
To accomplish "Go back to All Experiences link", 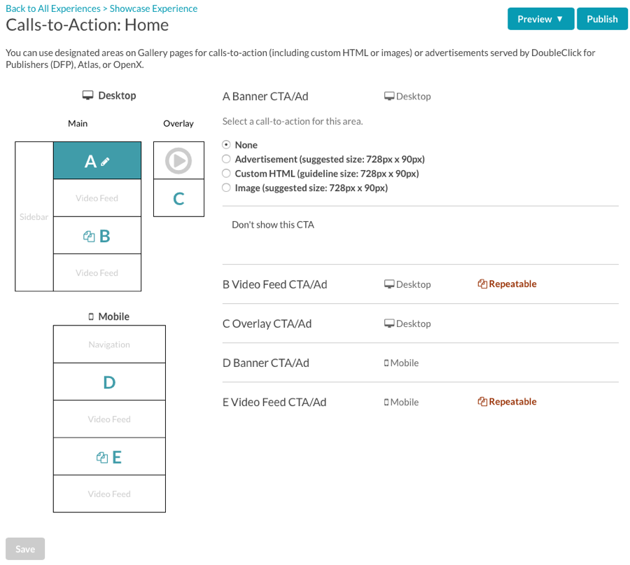I will 53,8.
